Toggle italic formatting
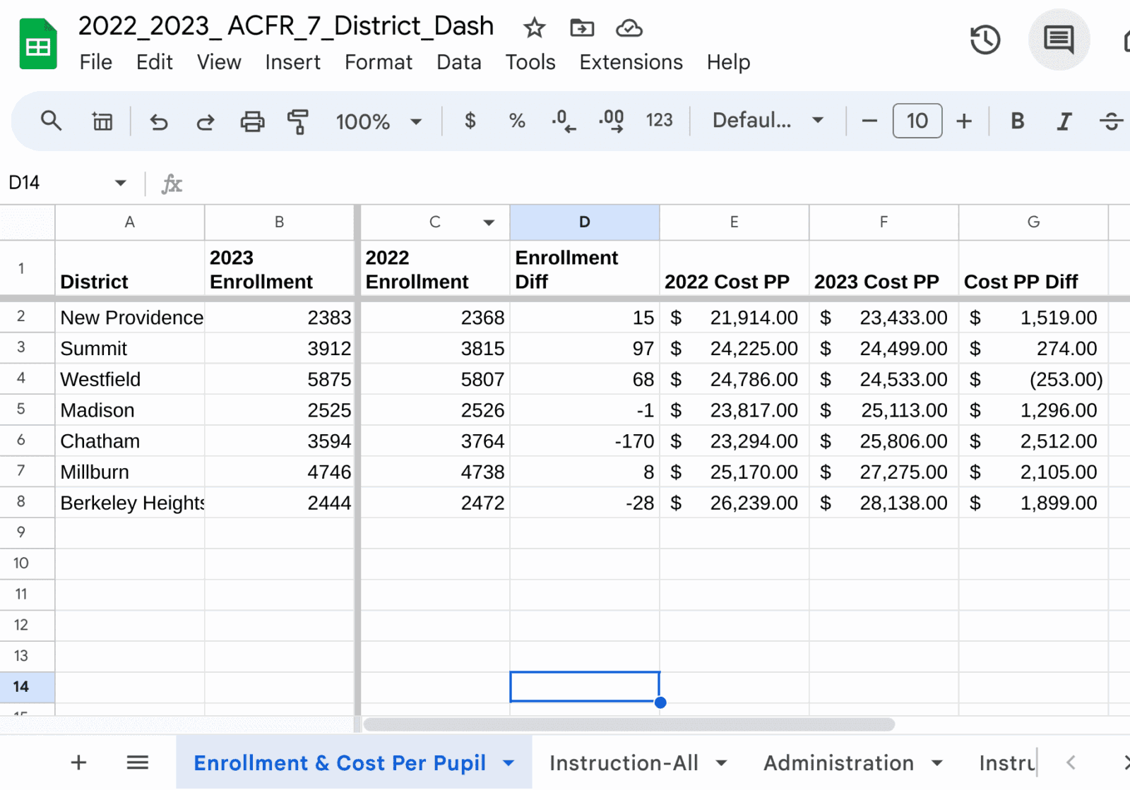Image resolution: width=1130 pixels, height=790 pixels. click(x=1063, y=121)
